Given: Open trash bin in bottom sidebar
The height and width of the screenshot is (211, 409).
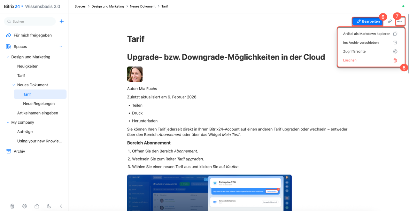Looking at the screenshot, I should click(x=12, y=206).
